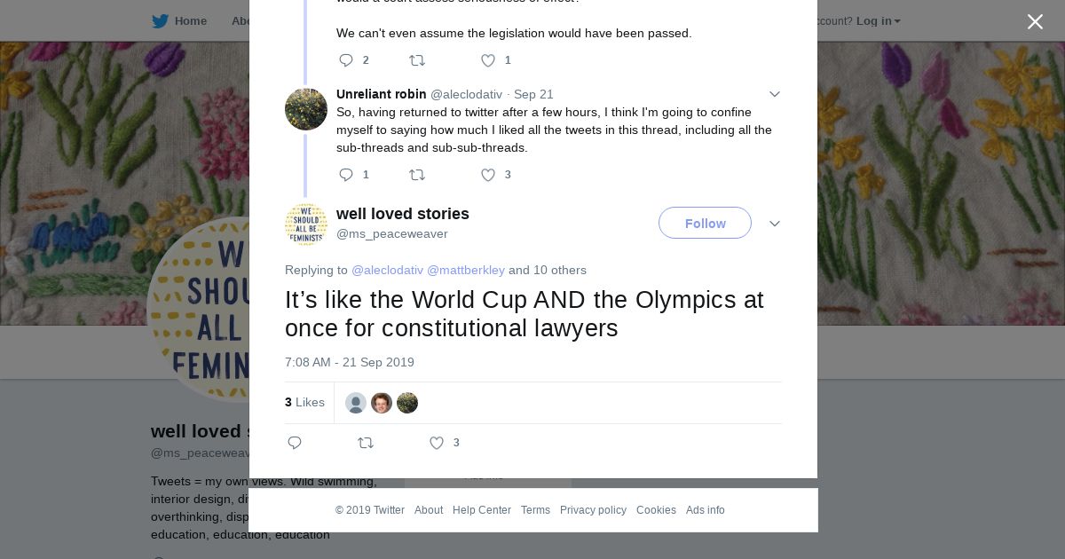
Task: Retweet Unreliant robin's tweet
Action: 417,175
